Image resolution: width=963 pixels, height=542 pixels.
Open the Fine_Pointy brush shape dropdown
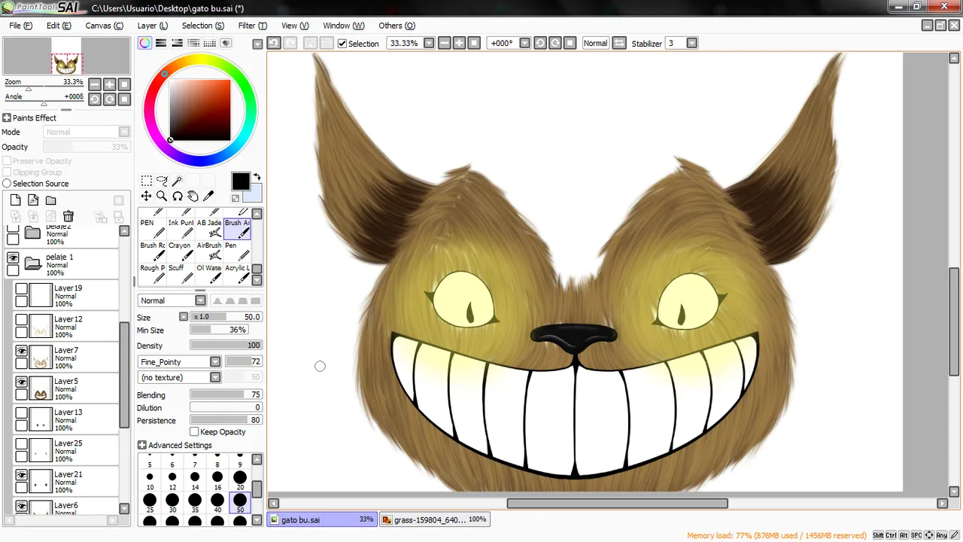pos(215,362)
